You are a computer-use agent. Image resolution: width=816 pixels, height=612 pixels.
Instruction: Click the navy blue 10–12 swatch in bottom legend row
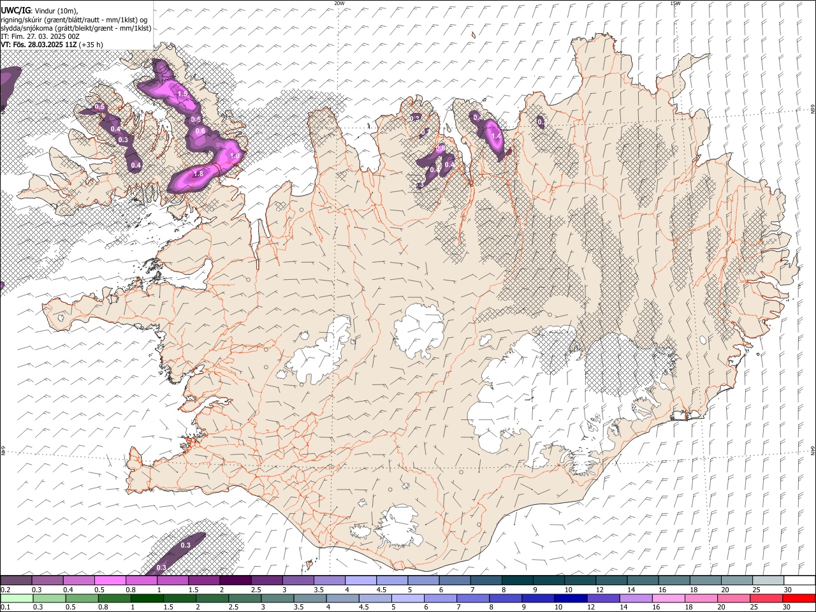tap(571, 598)
